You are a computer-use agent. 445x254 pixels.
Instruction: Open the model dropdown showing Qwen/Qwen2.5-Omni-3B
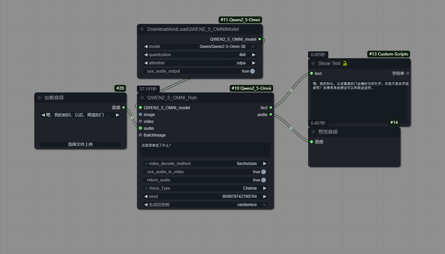coord(200,47)
